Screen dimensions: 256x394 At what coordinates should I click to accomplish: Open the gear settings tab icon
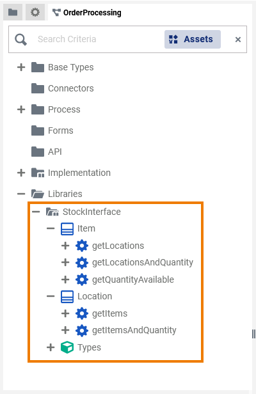pos(35,12)
